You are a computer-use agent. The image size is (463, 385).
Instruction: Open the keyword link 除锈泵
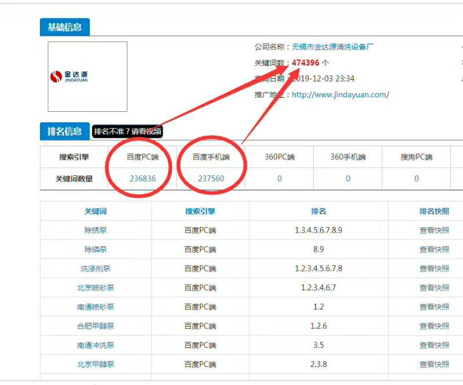(95, 230)
